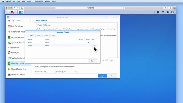
Task: Open Safari Bookmarks menu
Action: (x=38, y=1)
